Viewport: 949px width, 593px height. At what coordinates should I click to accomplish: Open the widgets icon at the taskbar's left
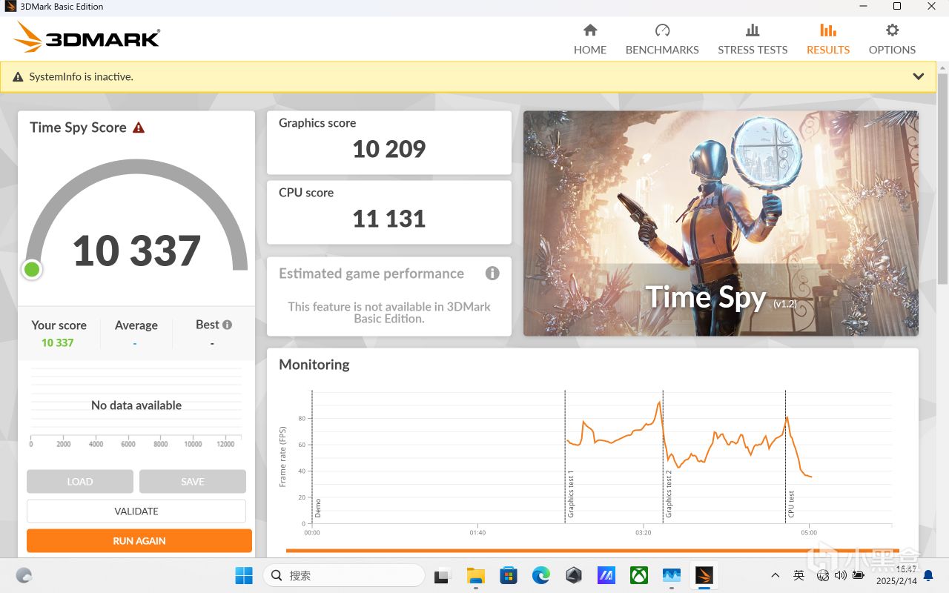tap(24, 575)
